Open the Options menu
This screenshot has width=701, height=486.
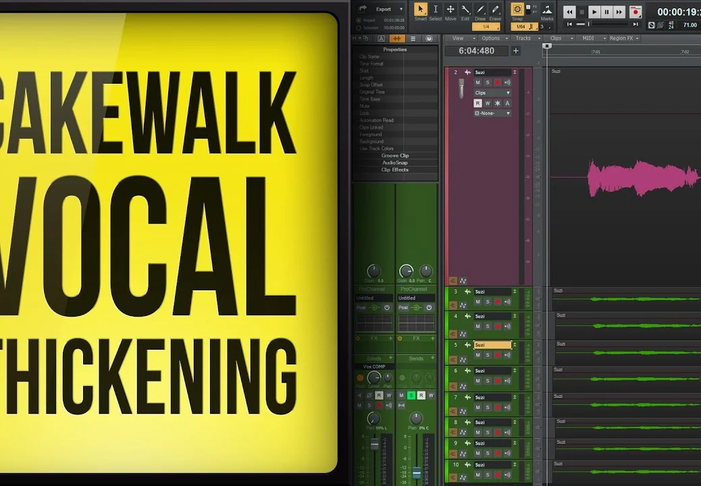pos(494,38)
